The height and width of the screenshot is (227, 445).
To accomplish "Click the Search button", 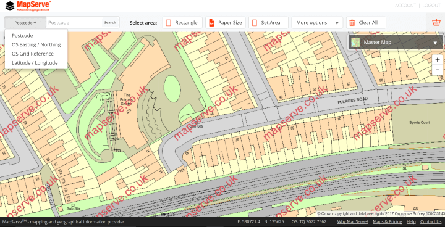I will [110, 23].
